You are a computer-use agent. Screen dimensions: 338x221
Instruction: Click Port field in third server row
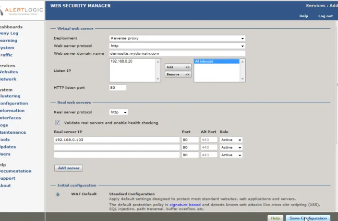click(190, 155)
